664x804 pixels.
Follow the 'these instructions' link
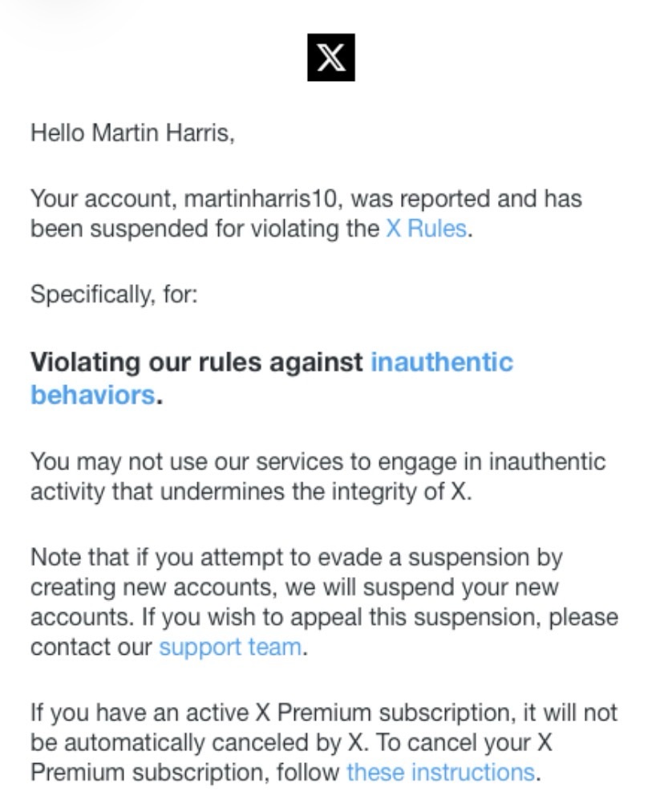(x=439, y=772)
